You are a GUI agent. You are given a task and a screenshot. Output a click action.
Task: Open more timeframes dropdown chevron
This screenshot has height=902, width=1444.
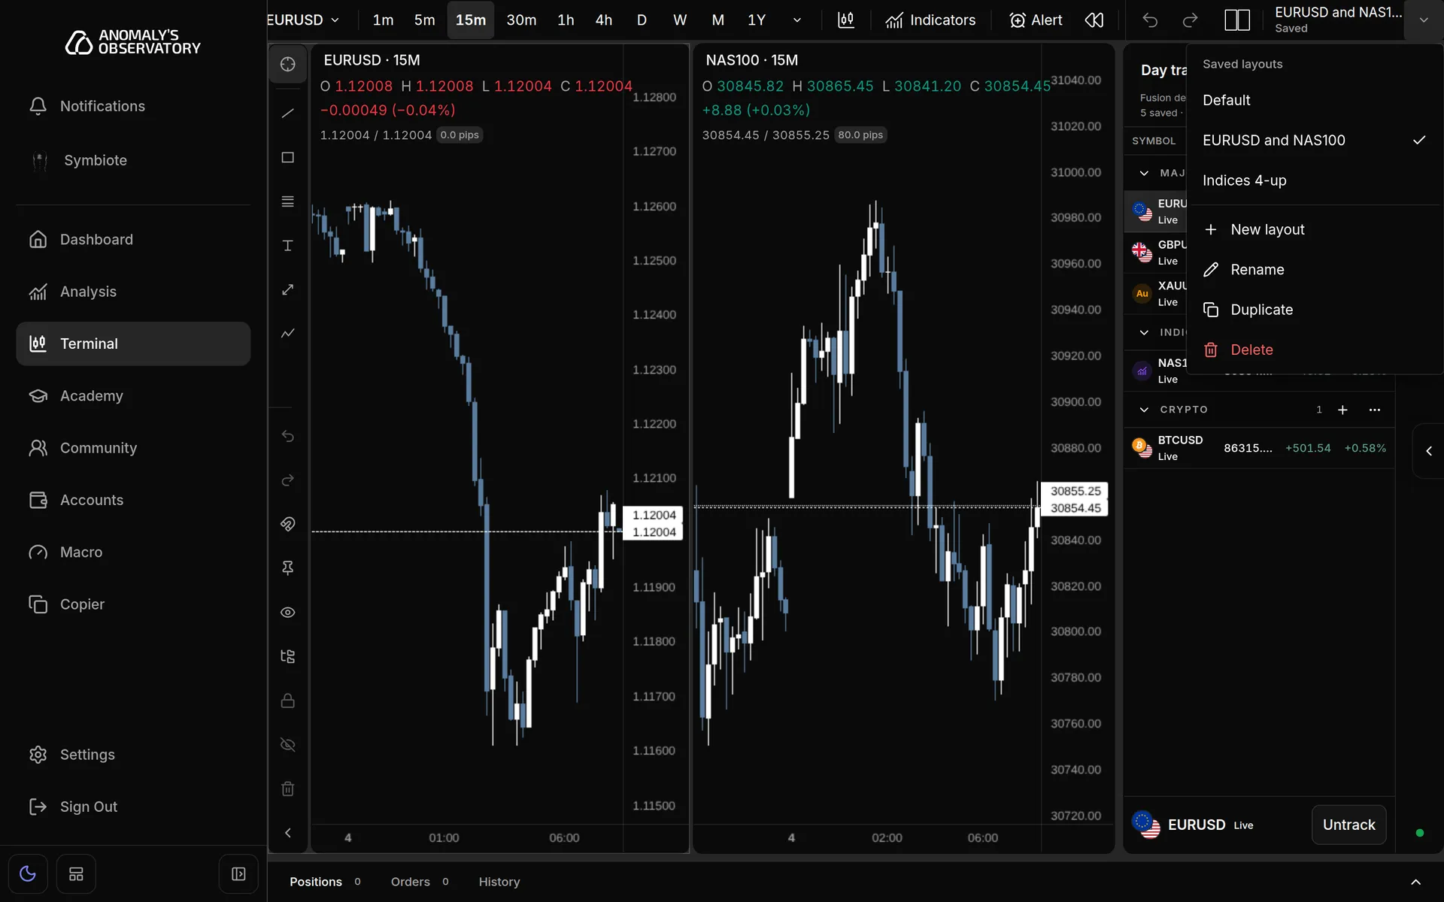point(797,20)
